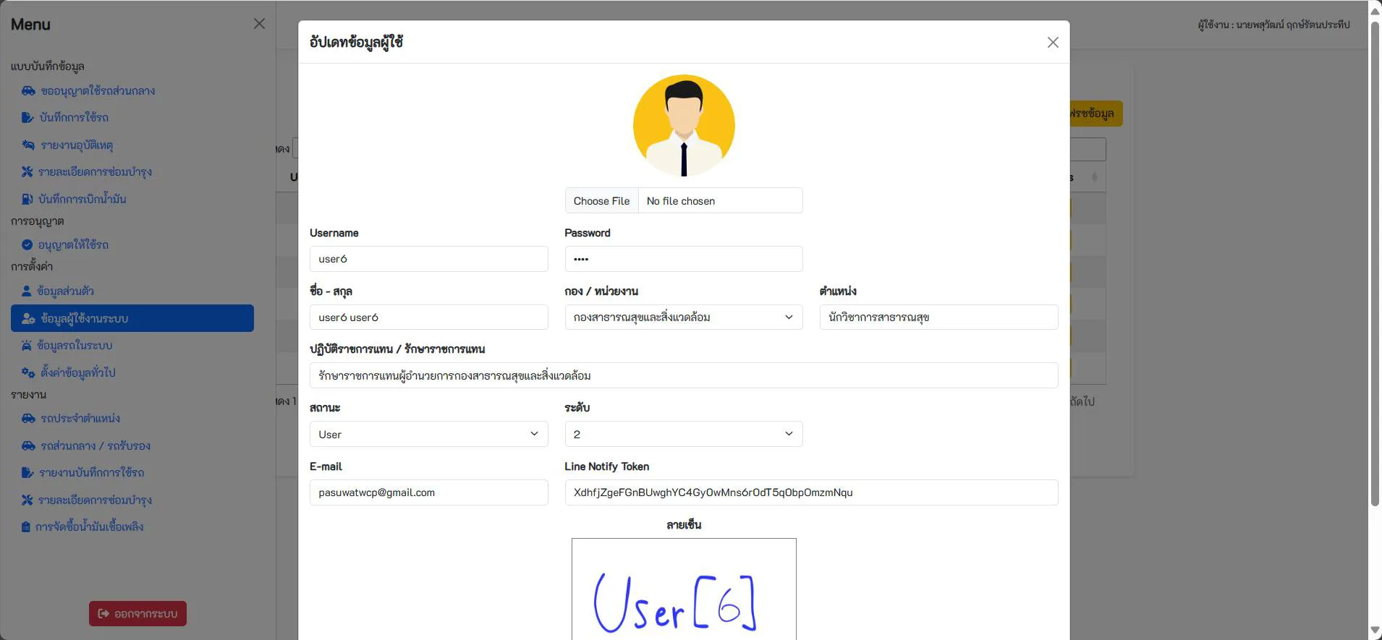Open the กอง / หน่วยงาน dropdown
This screenshot has height=640, width=1382.
click(684, 317)
